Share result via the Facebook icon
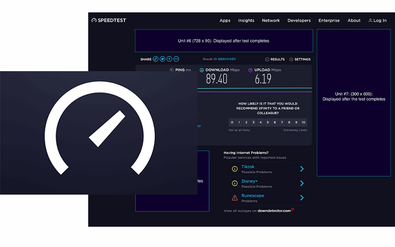Image resolution: width=395 pixels, height=247 pixels. pyautogui.click(x=169, y=59)
